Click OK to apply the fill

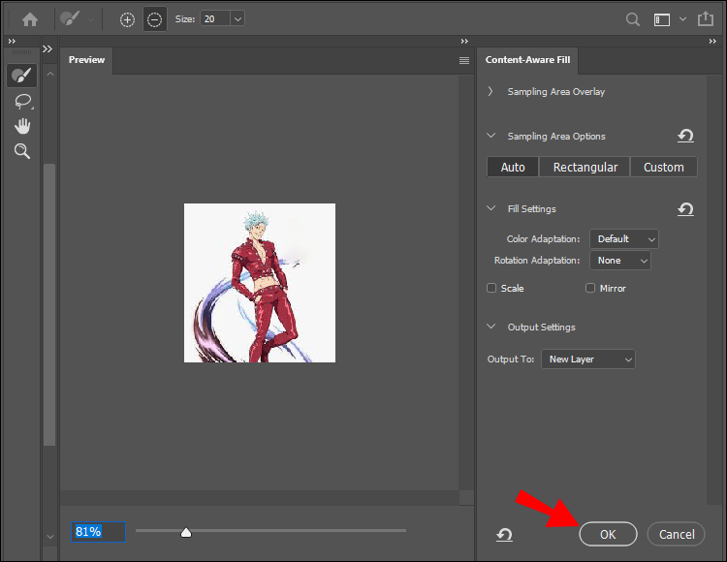tap(608, 534)
